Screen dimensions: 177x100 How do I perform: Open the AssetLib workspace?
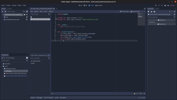99,5
